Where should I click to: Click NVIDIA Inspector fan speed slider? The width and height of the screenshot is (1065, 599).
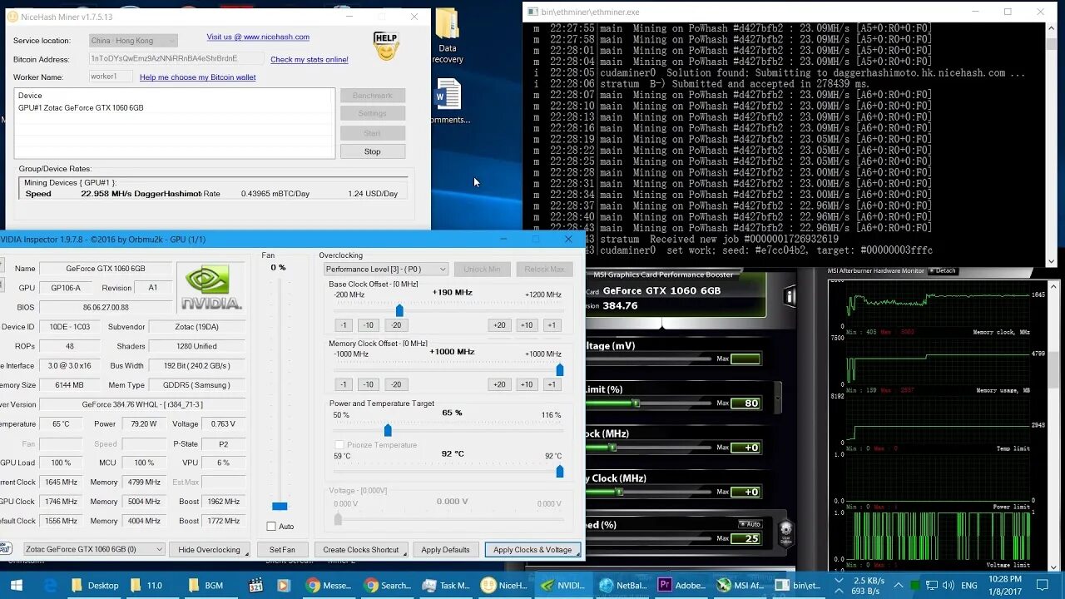click(x=280, y=506)
